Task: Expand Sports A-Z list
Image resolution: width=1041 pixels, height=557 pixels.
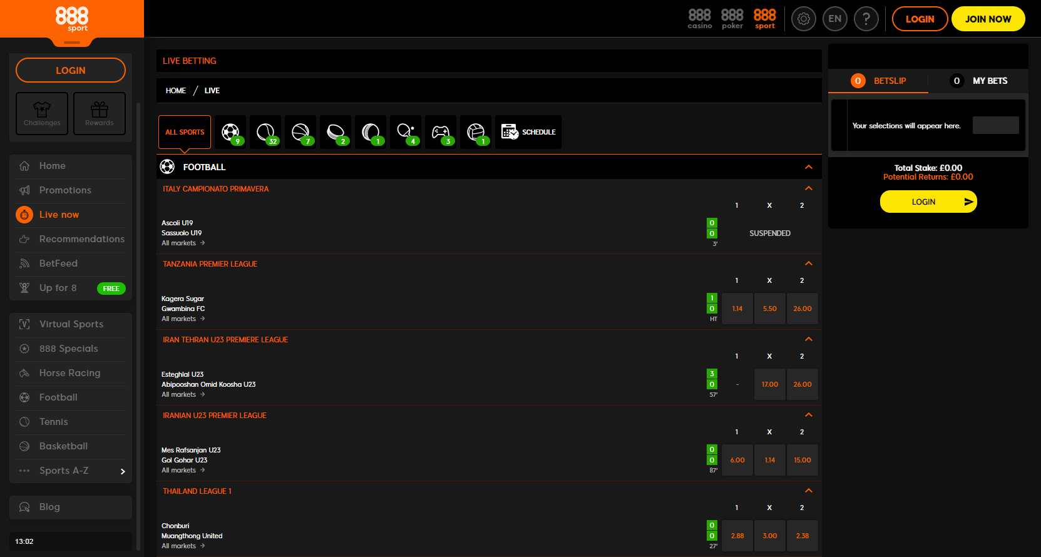Action: point(71,471)
